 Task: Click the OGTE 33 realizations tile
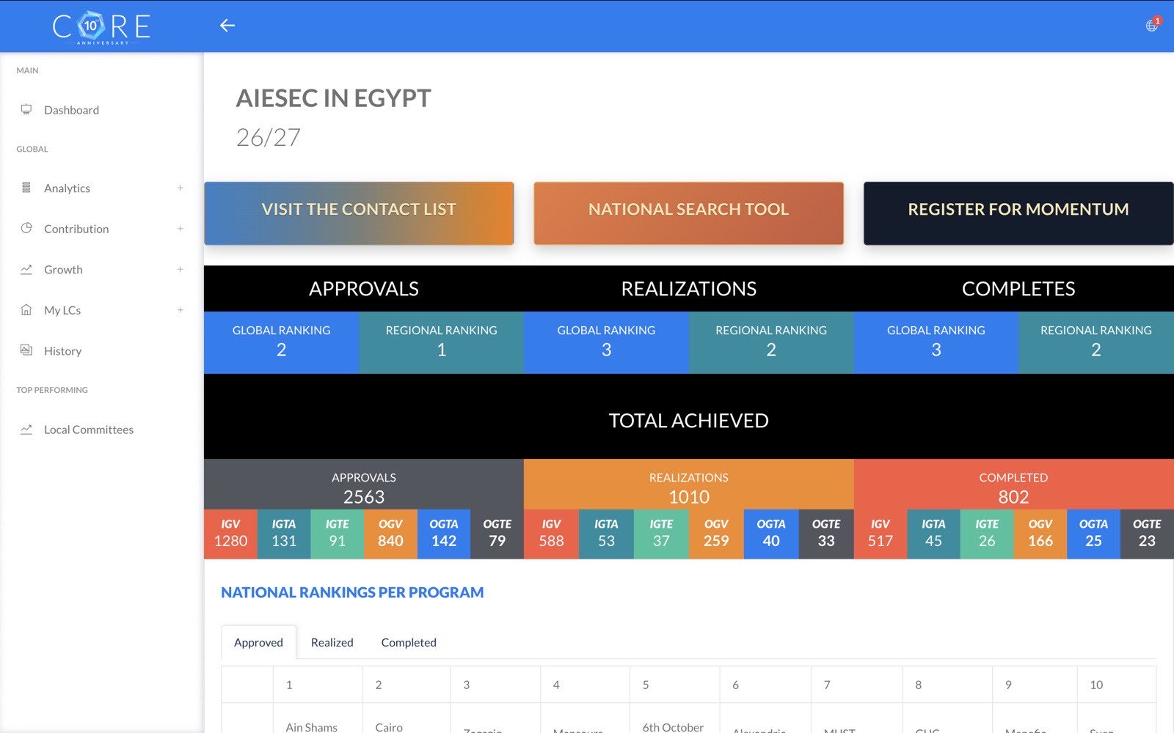[826, 534]
